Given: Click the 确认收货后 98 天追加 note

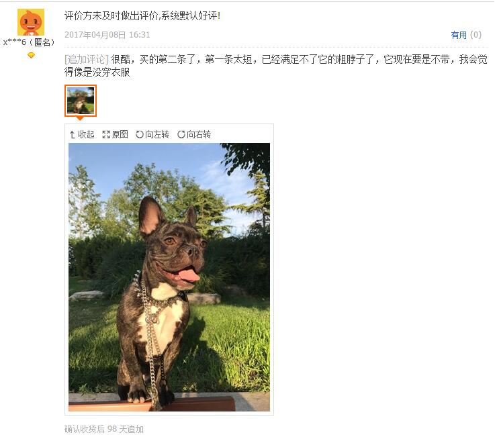Looking at the screenshot, I should click(x=104, y=429).
